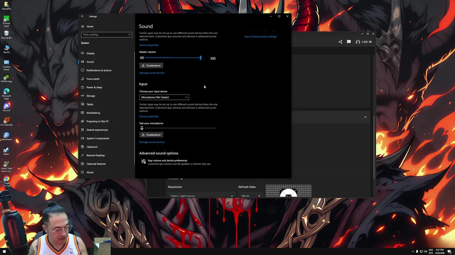Click the Find a setting search box
This screenshot has width=455, height=255.
click(x=106, y=34)
